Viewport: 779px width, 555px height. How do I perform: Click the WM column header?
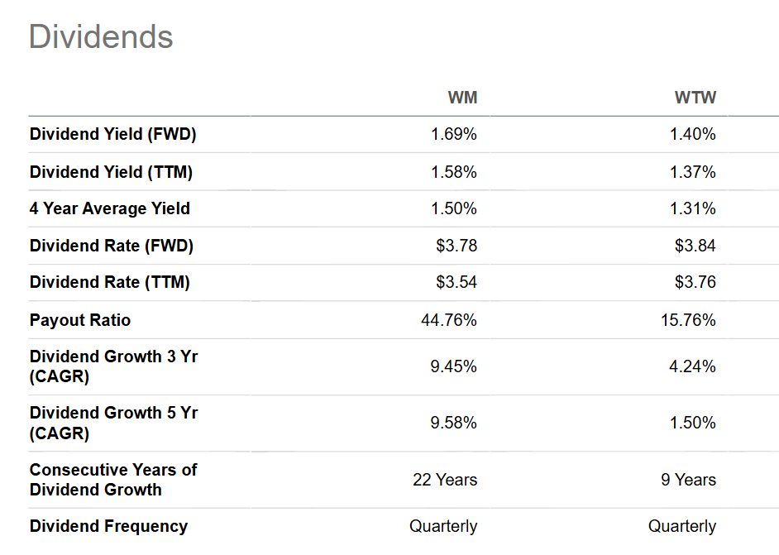[462, 98]
